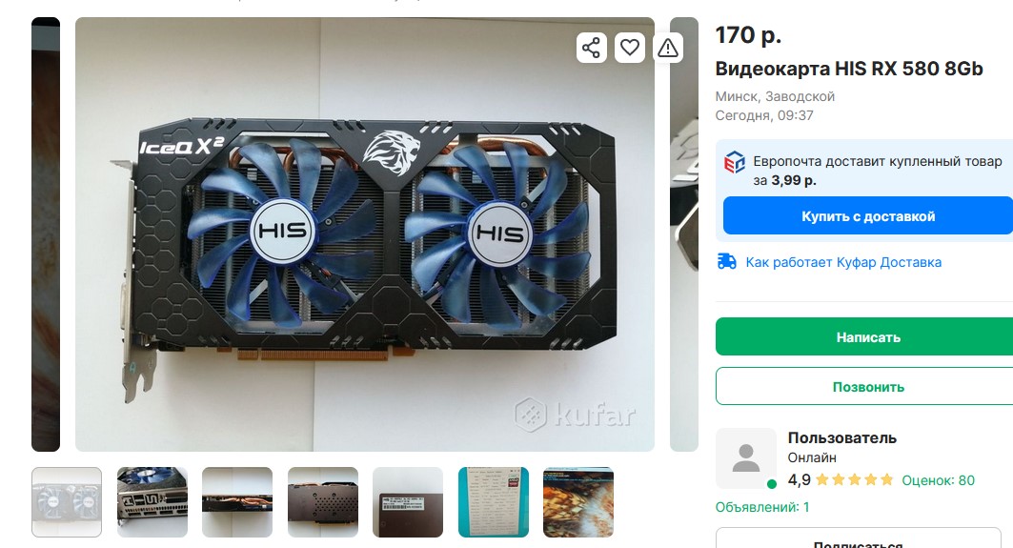Select the fourth thumbnail showing GPU backplate
Viewport: 1013px width, 548px height.
(323, 502)
